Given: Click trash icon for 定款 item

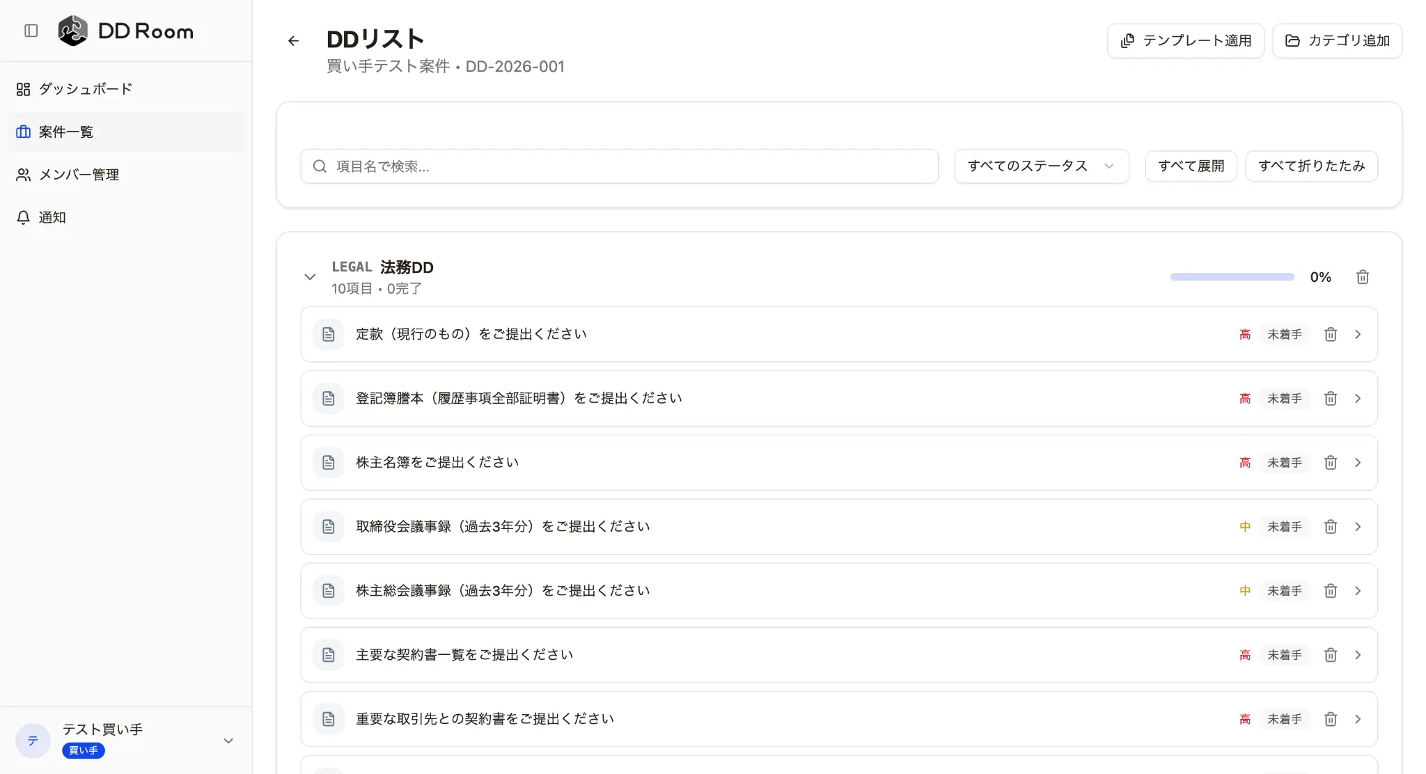Looking at the screenshot, I should (1330, 335).
